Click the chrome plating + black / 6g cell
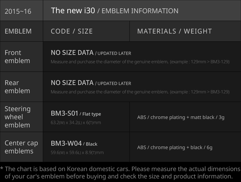 (175, 147)
